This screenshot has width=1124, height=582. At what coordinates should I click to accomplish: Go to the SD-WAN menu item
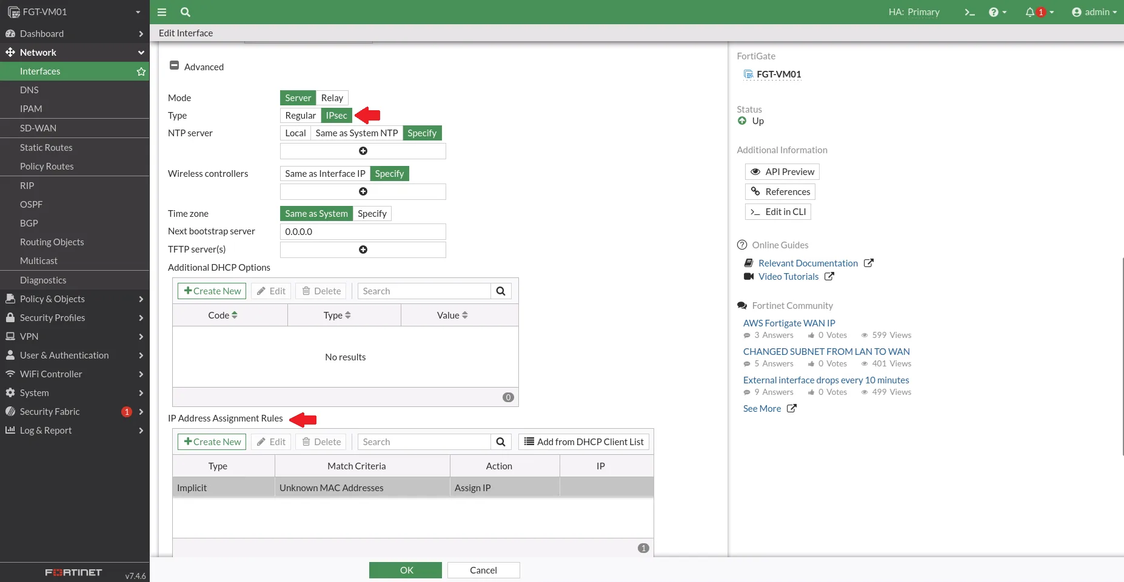[x=38, y=128]
